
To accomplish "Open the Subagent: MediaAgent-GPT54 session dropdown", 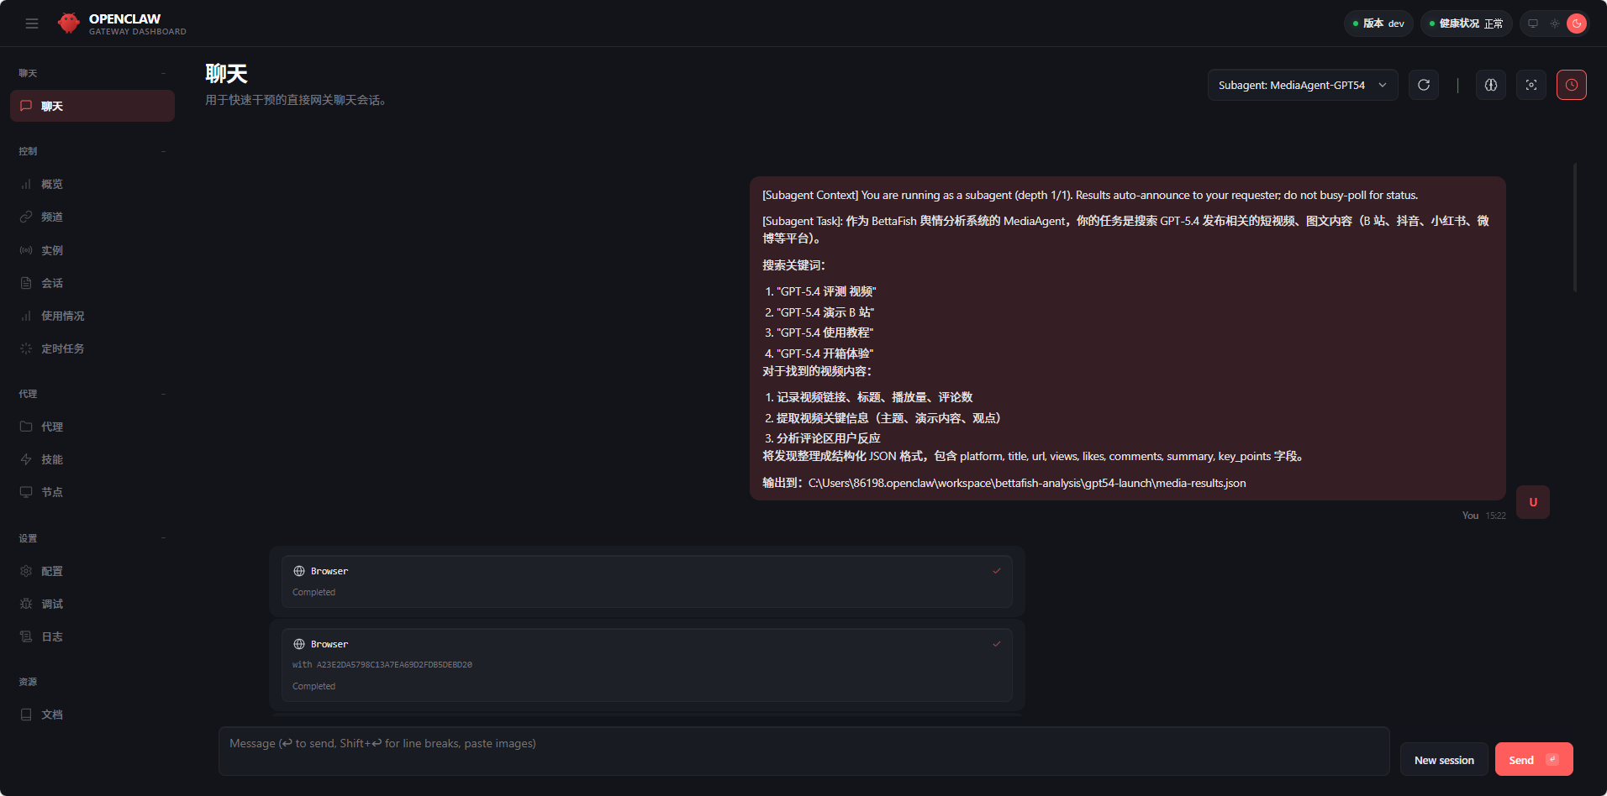I will (1303, 85).
